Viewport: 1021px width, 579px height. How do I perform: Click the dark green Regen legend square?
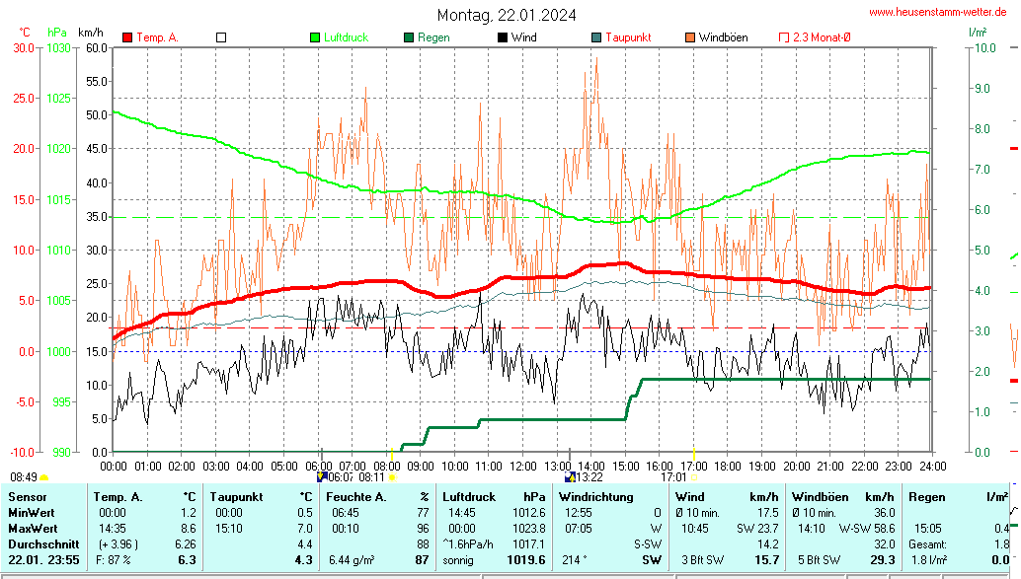pyautogui.click(x=409, y=37)
